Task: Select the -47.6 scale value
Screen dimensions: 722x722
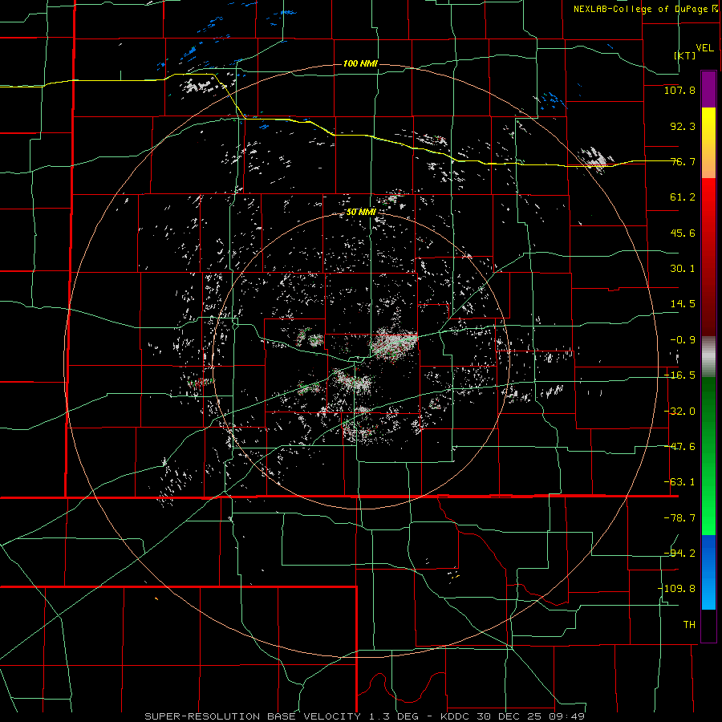Action: point(679,447)
